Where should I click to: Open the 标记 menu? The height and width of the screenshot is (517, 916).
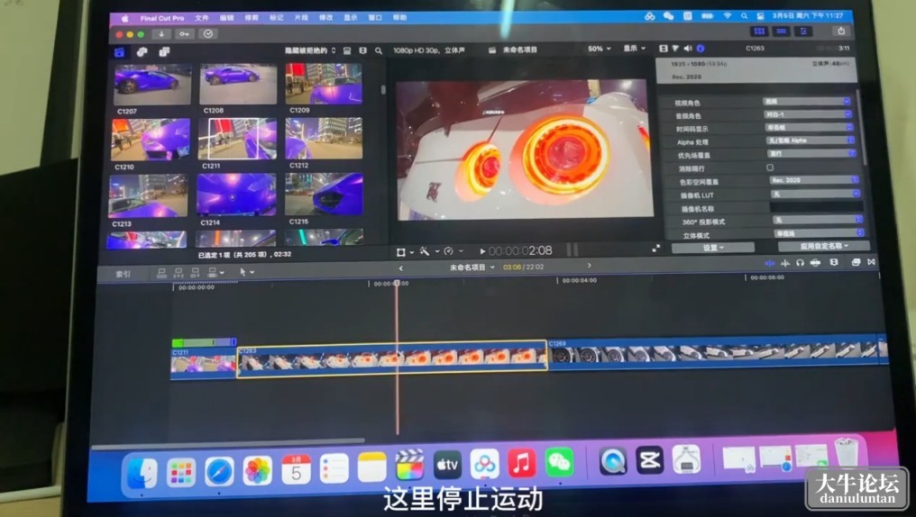276,18
